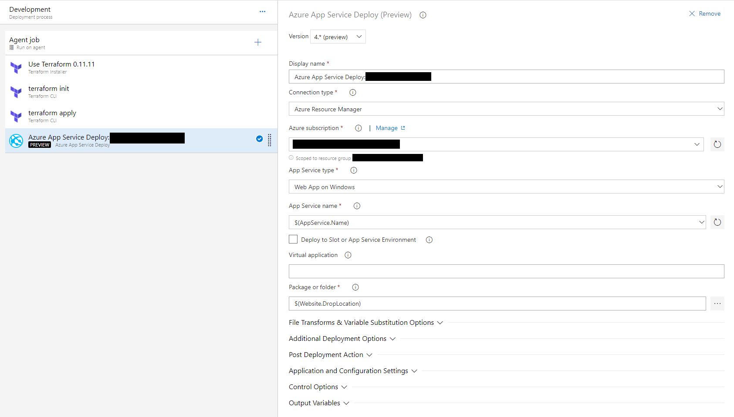Show info for Azure App Service Deploy task title
Image resolution: width=734 pixels, height=417 pixels.
(x=423, y=15)
